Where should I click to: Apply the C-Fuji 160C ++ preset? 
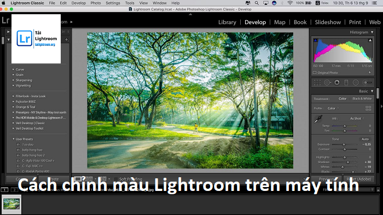(x=32, y=166)
